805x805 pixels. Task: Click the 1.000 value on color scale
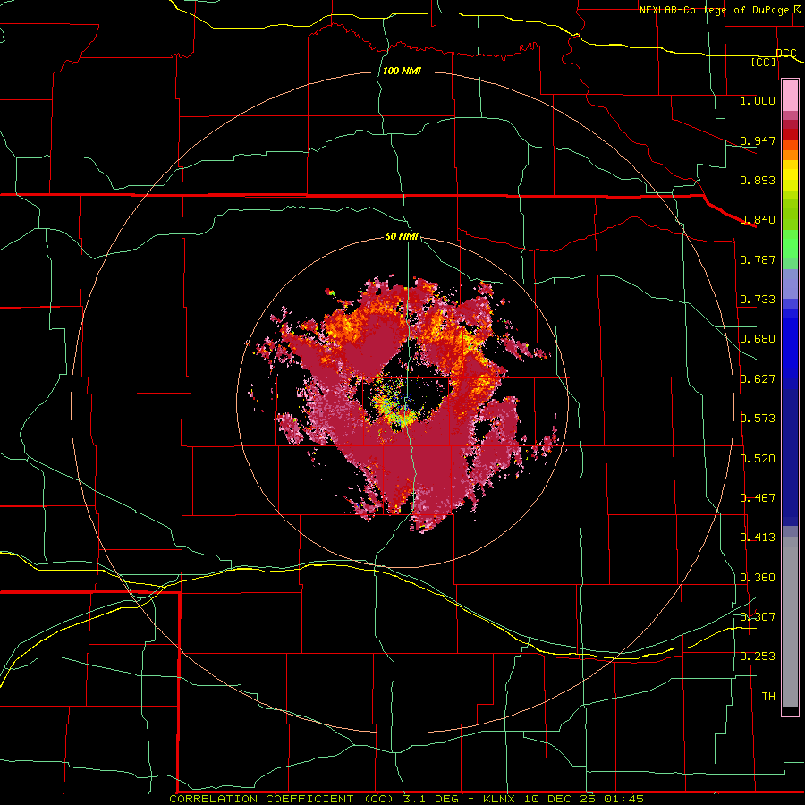758,100
